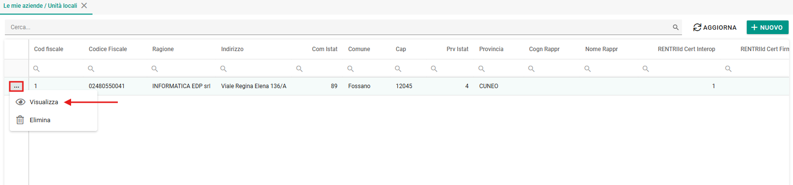
Task: Click the filter search icon under Provincia
Action: 481,69
